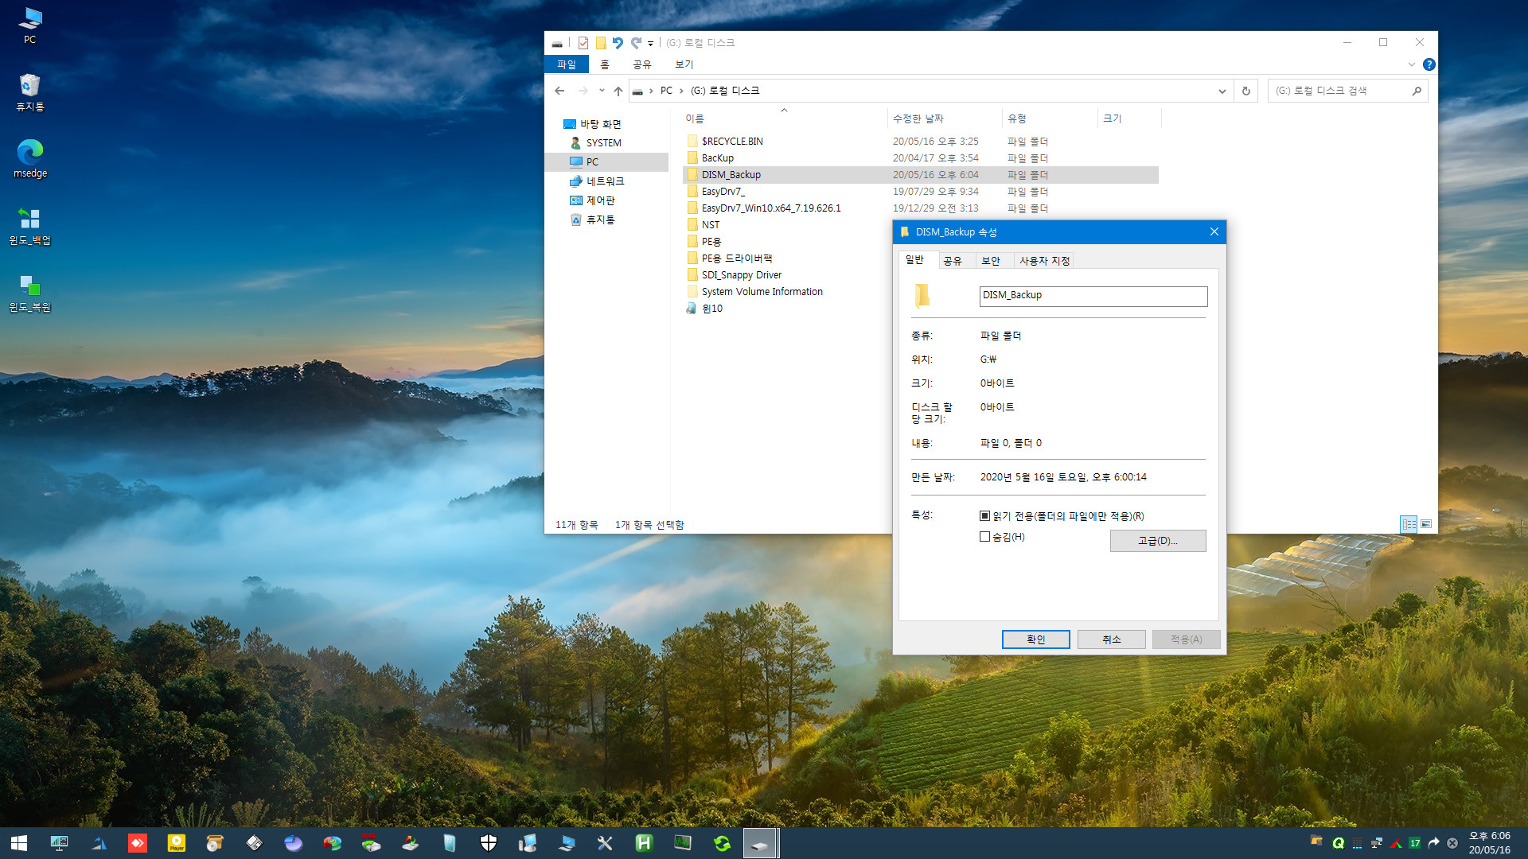Screen dimensions: 1528x859
Task: Switch to details view layout icon
Action: tap(1409, 524)
